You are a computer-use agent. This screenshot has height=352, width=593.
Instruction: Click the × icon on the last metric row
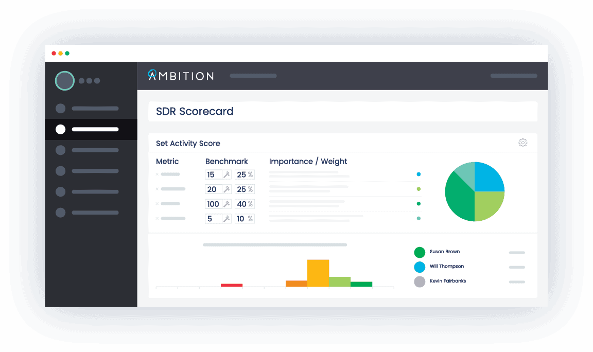coord(157,218)
